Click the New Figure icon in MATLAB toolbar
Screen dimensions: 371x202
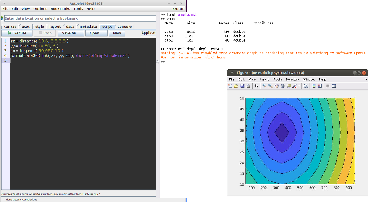pyautogui.click(x=230, y=86)
